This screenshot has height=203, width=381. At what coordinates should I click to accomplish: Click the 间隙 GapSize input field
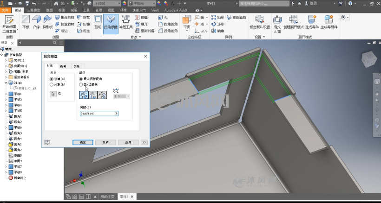pos(97,114)
